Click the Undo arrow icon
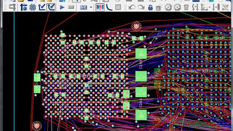Screen dimensions: 233x131 pyautogui.click(x=132, y=7)
